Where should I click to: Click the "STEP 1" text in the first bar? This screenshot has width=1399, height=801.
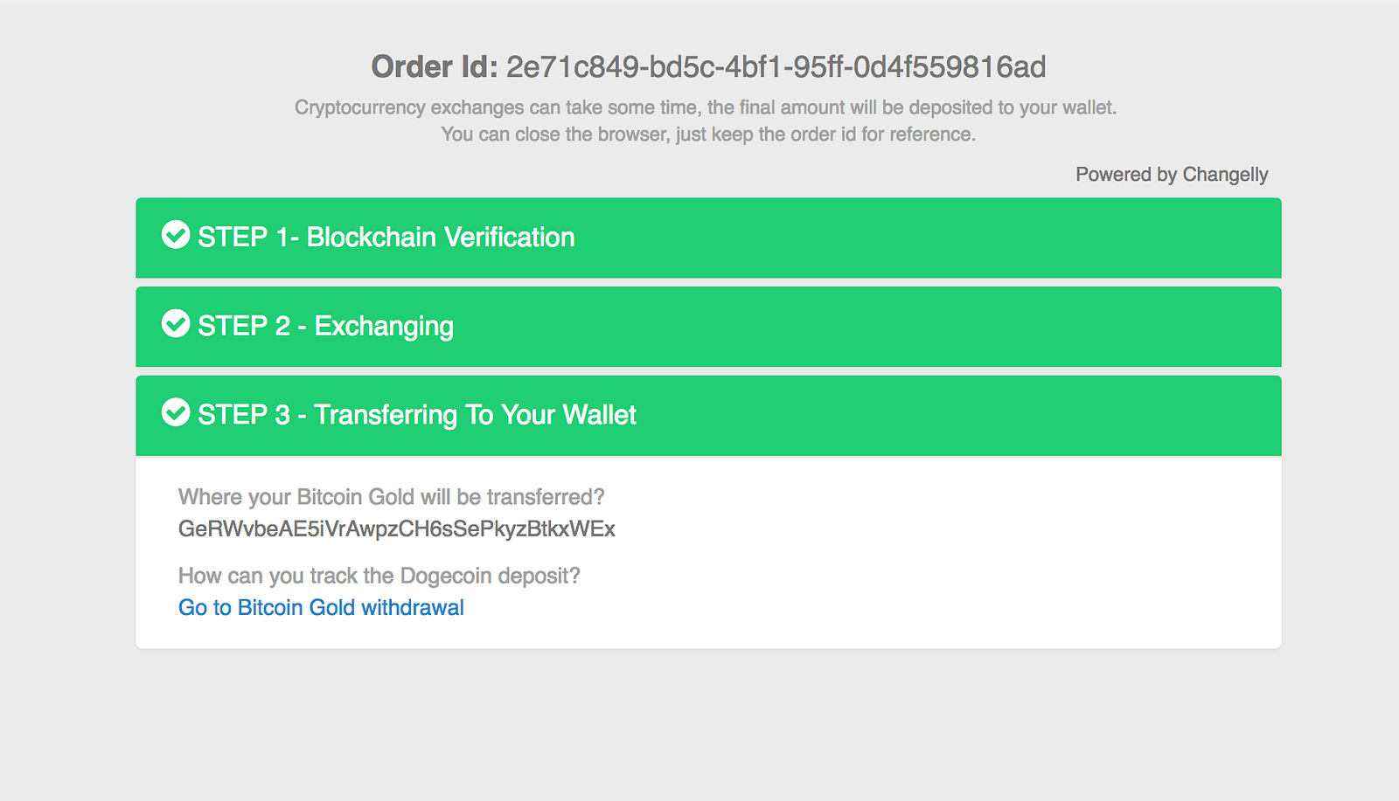tap(233, 237)
